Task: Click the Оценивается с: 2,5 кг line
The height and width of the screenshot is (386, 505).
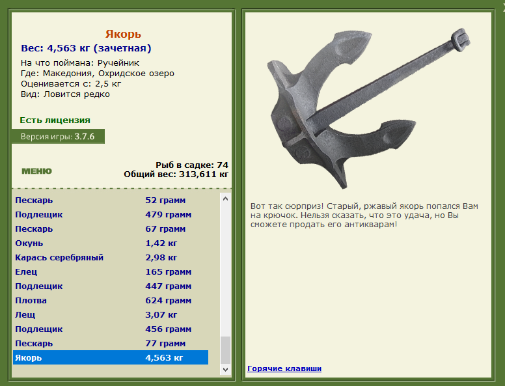Action: (x=71, y=84)
